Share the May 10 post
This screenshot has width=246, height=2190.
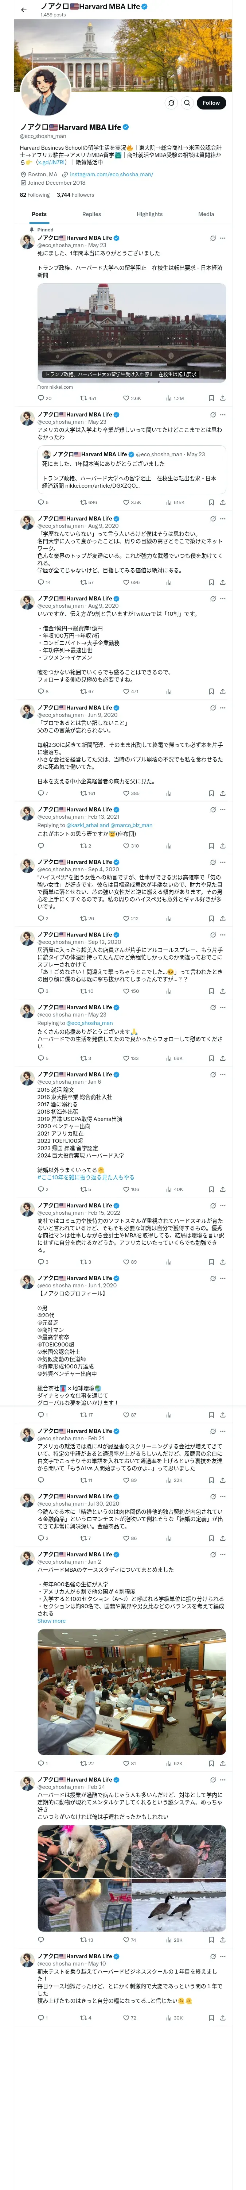pos(222,2017)
